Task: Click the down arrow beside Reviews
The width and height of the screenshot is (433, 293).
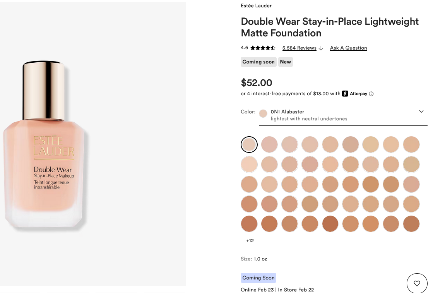Action: (x=321, y=48)
